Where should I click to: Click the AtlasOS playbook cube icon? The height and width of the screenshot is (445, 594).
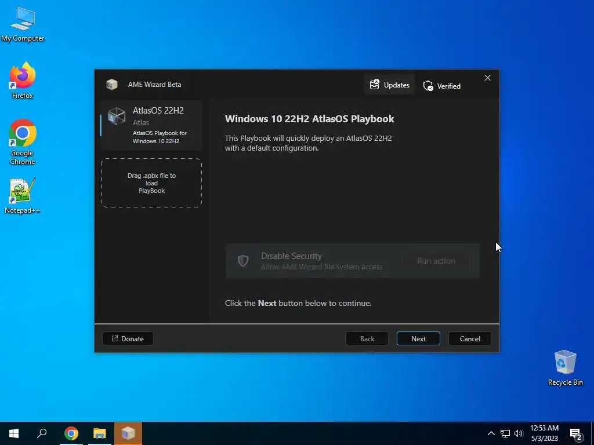[117, 116]
